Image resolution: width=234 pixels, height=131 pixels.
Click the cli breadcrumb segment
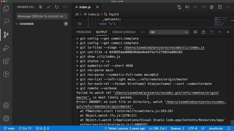tap(77, 14)
